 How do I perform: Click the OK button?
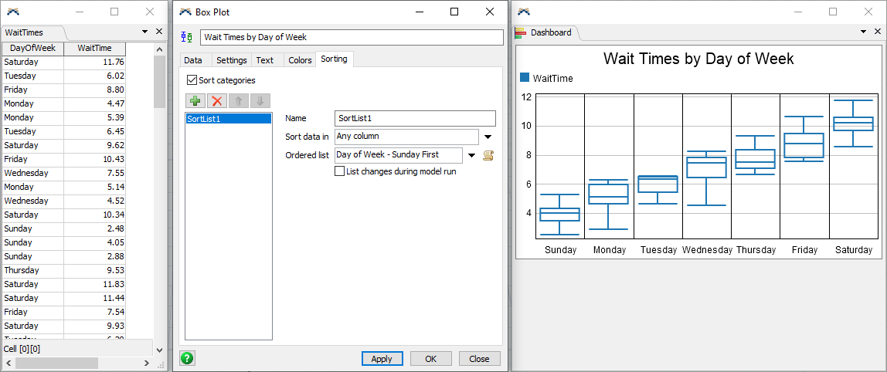click(x=430, y=359)
